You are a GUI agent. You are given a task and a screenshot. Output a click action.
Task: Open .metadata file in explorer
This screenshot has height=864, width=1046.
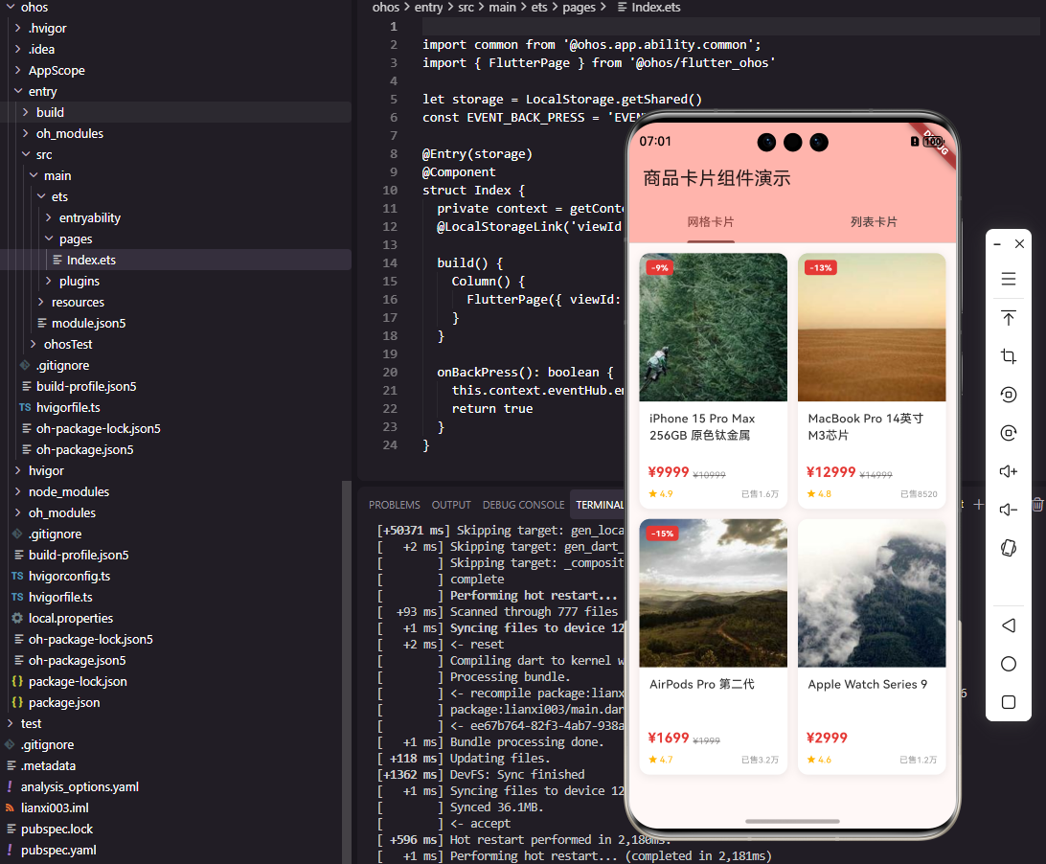[x=48, y=766]
